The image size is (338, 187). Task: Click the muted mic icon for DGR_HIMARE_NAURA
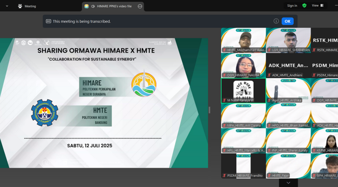point(224,75)
